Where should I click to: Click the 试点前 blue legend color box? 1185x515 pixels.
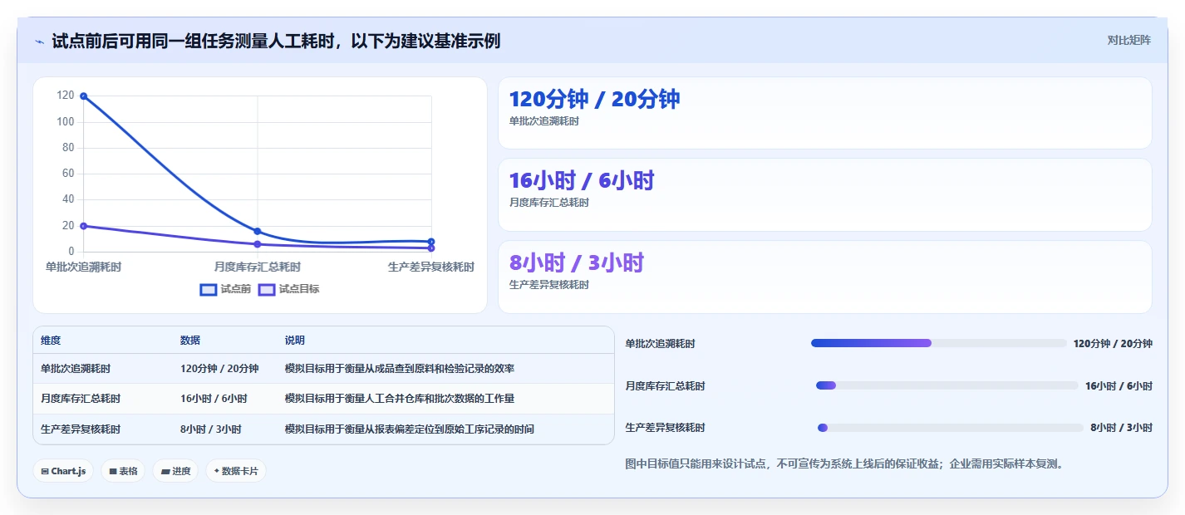209,289
